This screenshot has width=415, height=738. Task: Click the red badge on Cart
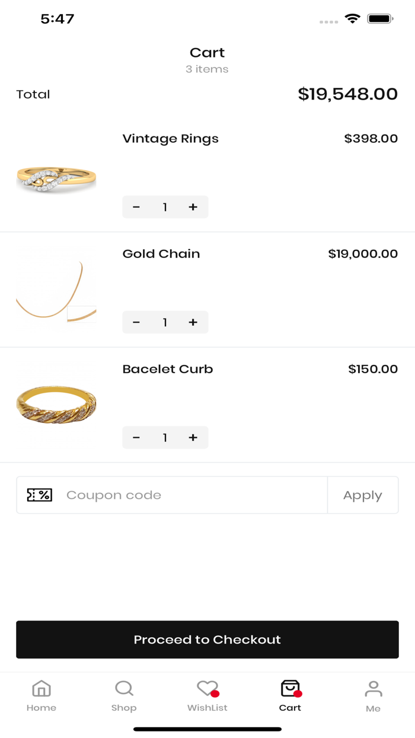[x=298, y=692]
